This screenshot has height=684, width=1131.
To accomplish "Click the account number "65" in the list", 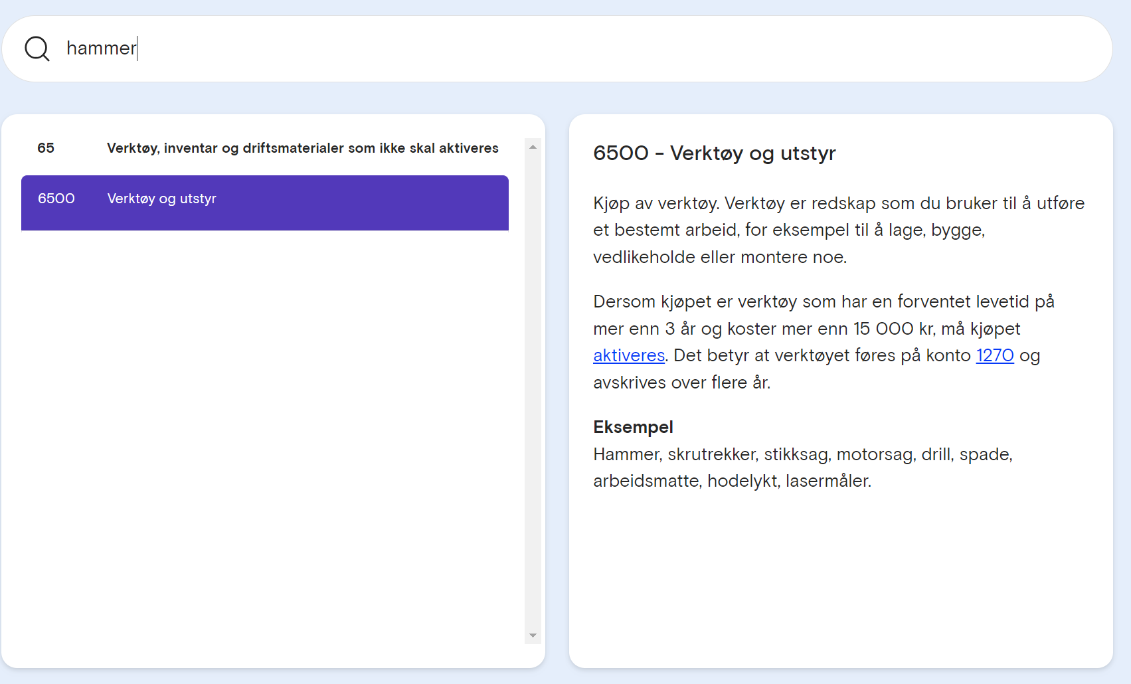I will click(x=46, y=148).
